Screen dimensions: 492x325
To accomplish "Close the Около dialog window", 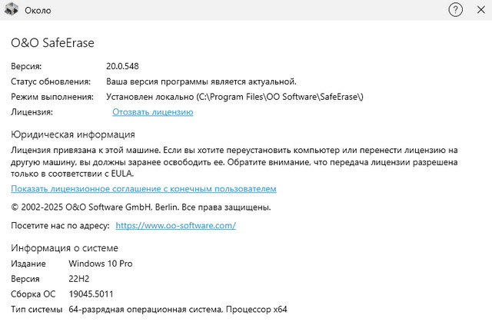I will [x=479, y=10].
